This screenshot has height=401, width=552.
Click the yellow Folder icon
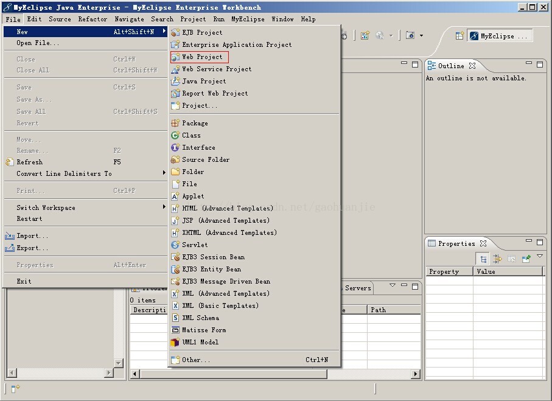175,172
